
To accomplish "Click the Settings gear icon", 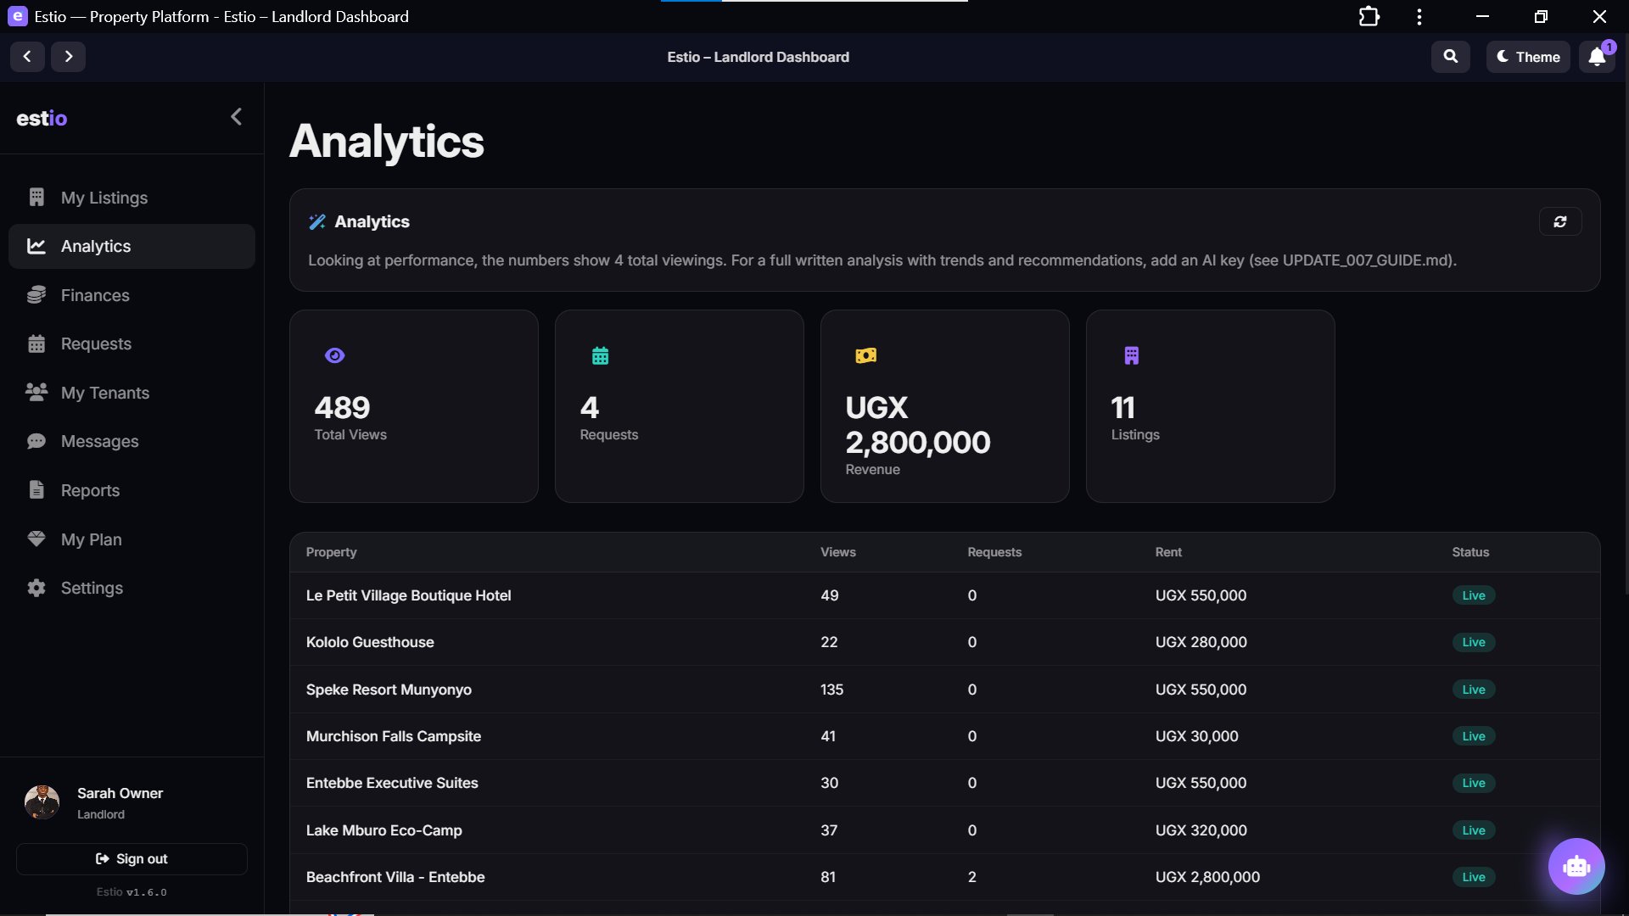I will pyautogui.click(x=36, y=588).
